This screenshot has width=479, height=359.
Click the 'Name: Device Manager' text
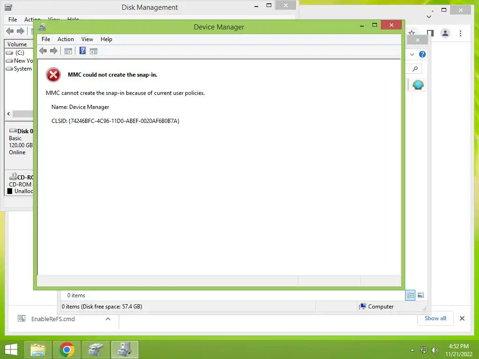[80, 107]
